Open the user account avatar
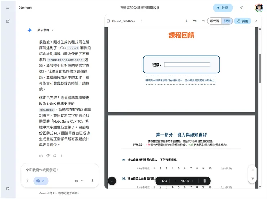The image size is (267, 199). pos(259,8)
